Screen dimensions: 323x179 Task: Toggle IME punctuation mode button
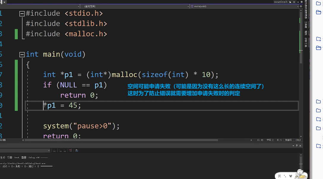pyautogui.click(x=285, y=176)
